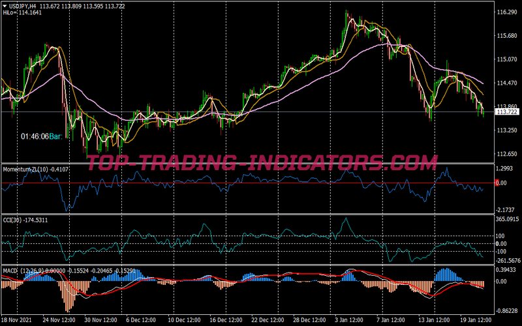Click the Momentum-ZL(10) -0.4107 indicator label

point(36,170)
